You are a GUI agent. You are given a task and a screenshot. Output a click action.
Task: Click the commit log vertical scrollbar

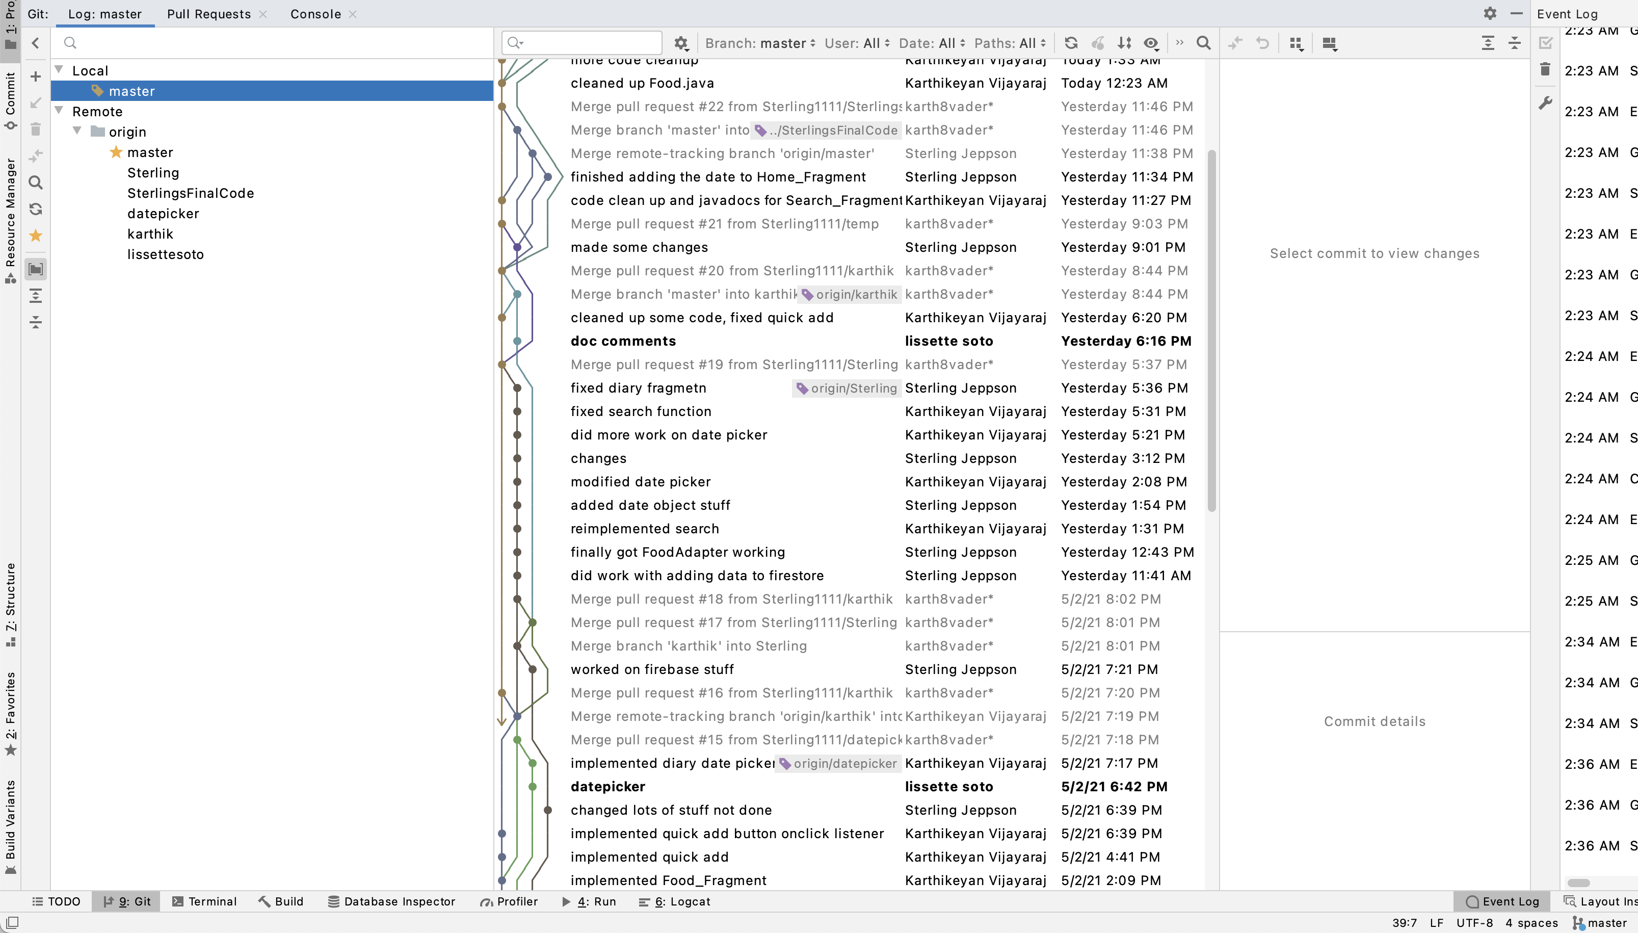1211,331
